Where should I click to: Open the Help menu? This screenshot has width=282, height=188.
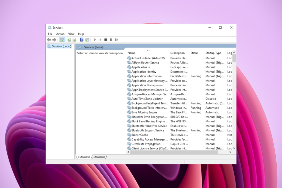[x=81, y=34]
